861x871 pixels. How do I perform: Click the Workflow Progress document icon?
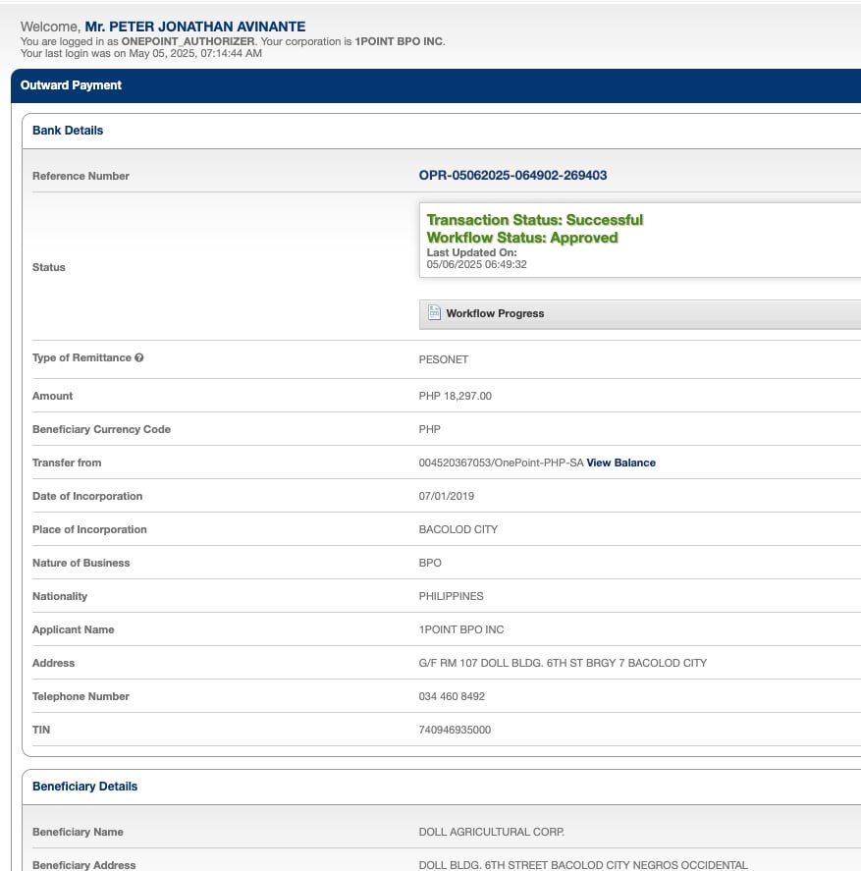click(x=434, y=313)
